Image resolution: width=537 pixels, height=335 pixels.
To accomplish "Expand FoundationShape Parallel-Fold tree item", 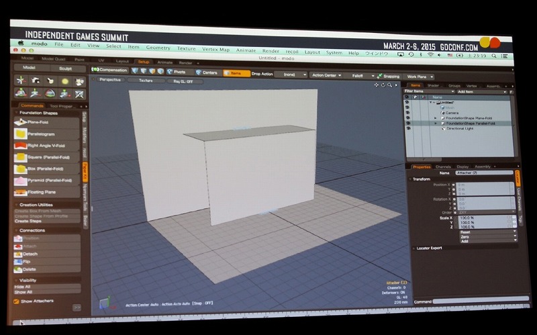I will click(x=436, y=123).
